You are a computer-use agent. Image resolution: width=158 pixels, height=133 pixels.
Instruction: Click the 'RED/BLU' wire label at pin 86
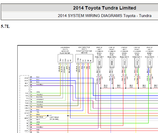click(40, 127)
